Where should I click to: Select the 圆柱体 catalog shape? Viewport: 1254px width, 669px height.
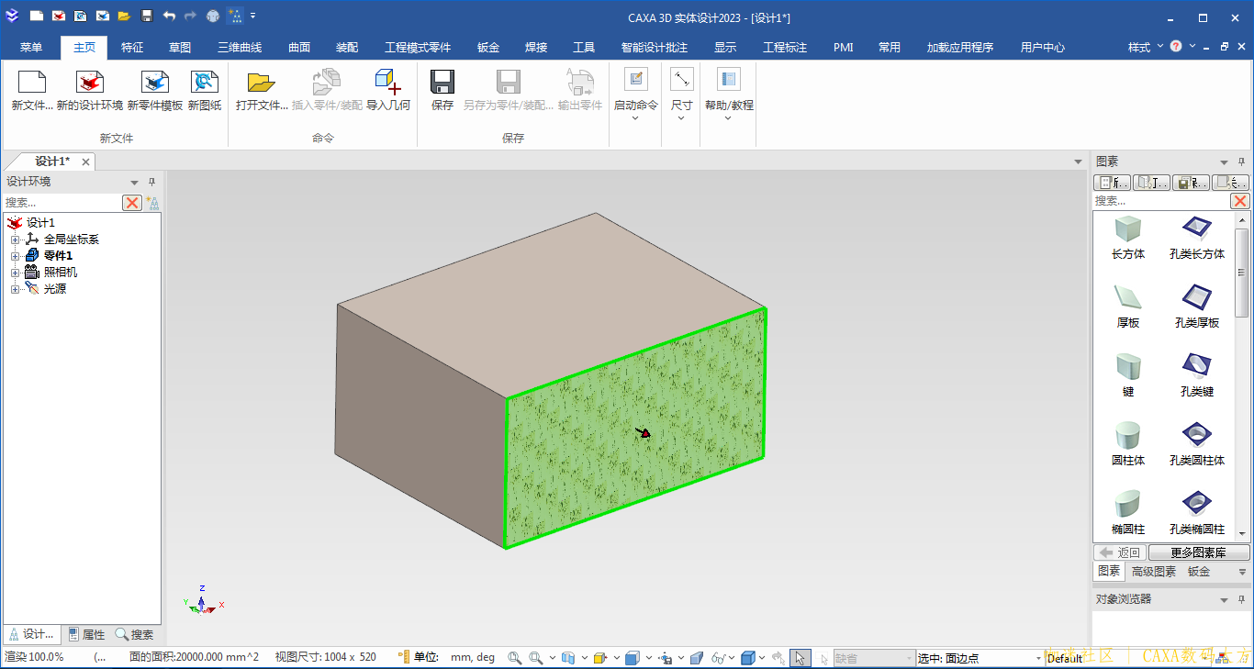coord(1128,443)
